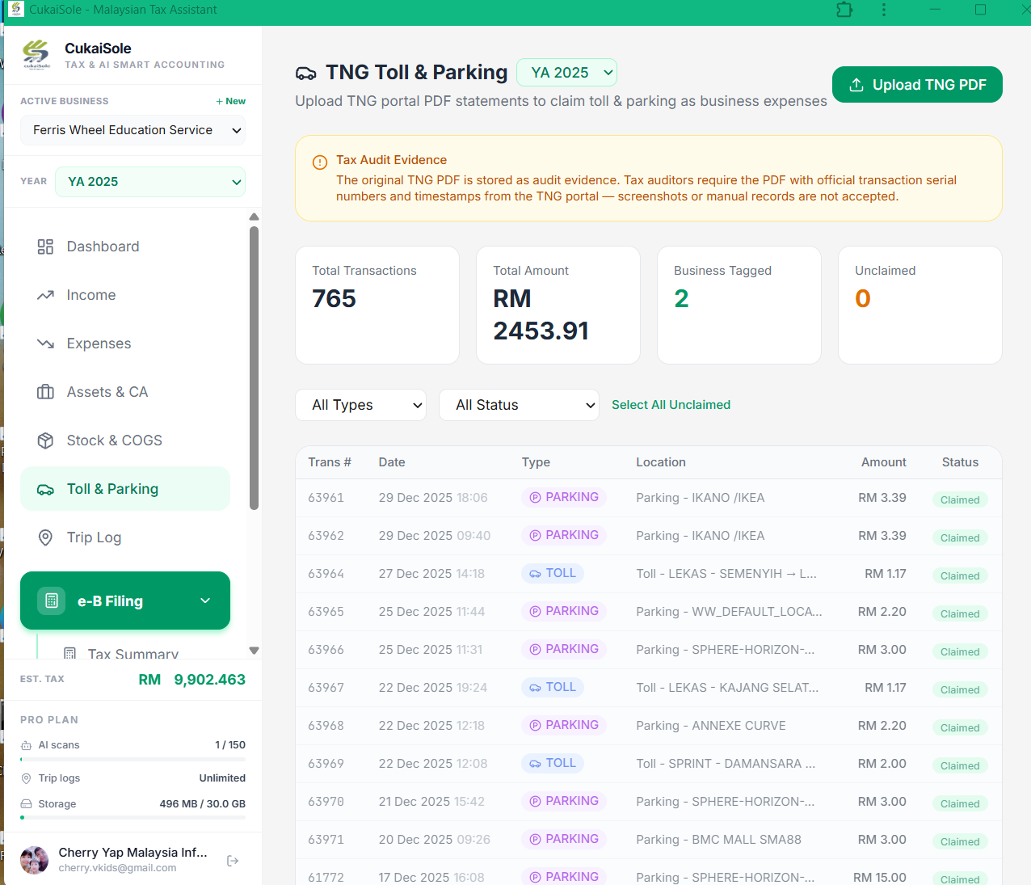Image resolution: width=1031 pixels, height=885 pixels.
Task: Expand the e-B Filing chevron
Action: pyautogui.click(x=205, y=601)
